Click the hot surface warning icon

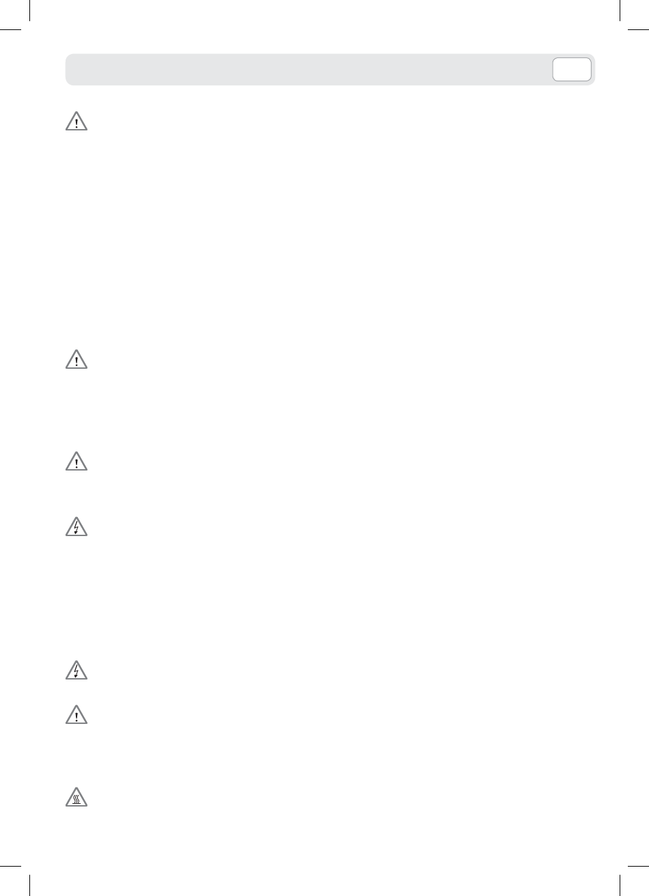click(x=77, y=799)
